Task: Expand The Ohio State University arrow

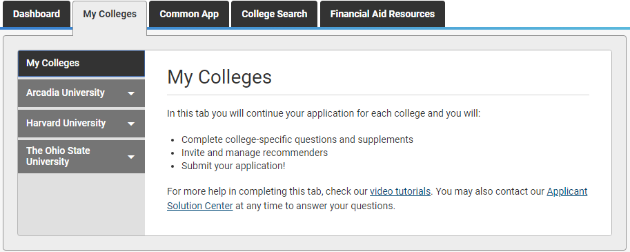Action: (x=131, y=157)
